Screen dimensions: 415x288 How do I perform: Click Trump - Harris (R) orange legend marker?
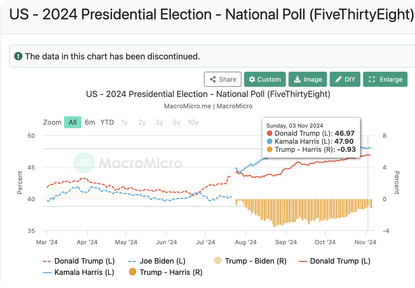(x=133, y=272)
